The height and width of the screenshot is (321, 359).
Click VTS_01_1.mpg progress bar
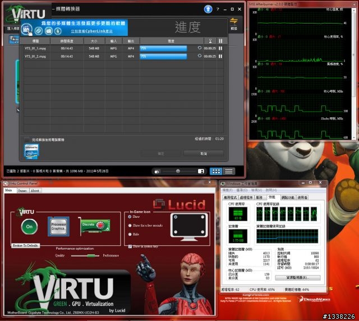(163, 48)
